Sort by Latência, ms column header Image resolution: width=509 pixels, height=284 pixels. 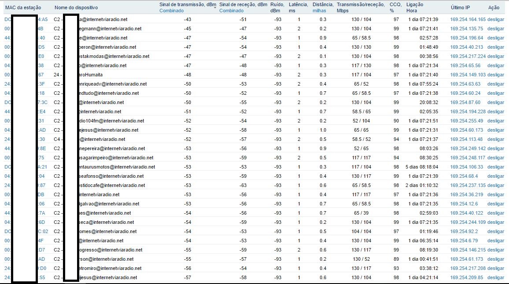coord(299,7)
